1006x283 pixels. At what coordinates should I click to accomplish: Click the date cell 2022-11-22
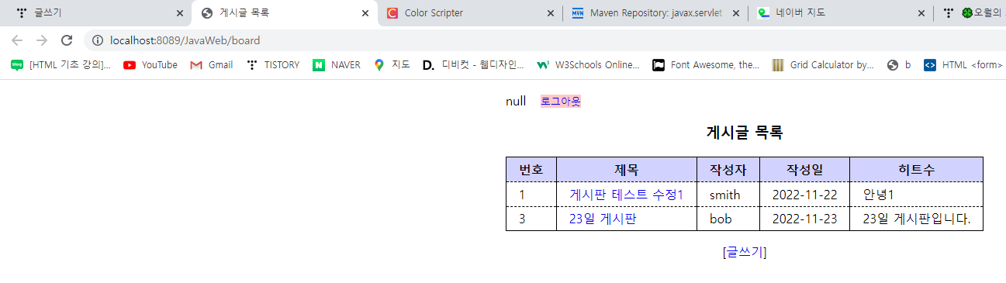click(x=804, y=195)
